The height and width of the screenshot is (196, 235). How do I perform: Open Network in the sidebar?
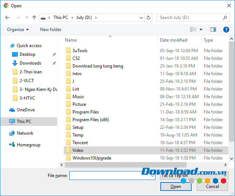[25, 133]
